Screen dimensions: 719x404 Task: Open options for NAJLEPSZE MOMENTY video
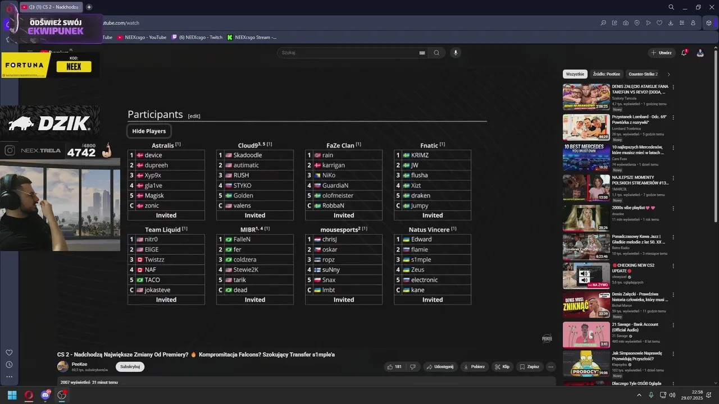coord(673,178)
